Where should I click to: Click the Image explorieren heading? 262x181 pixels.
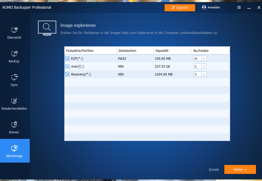78,25
